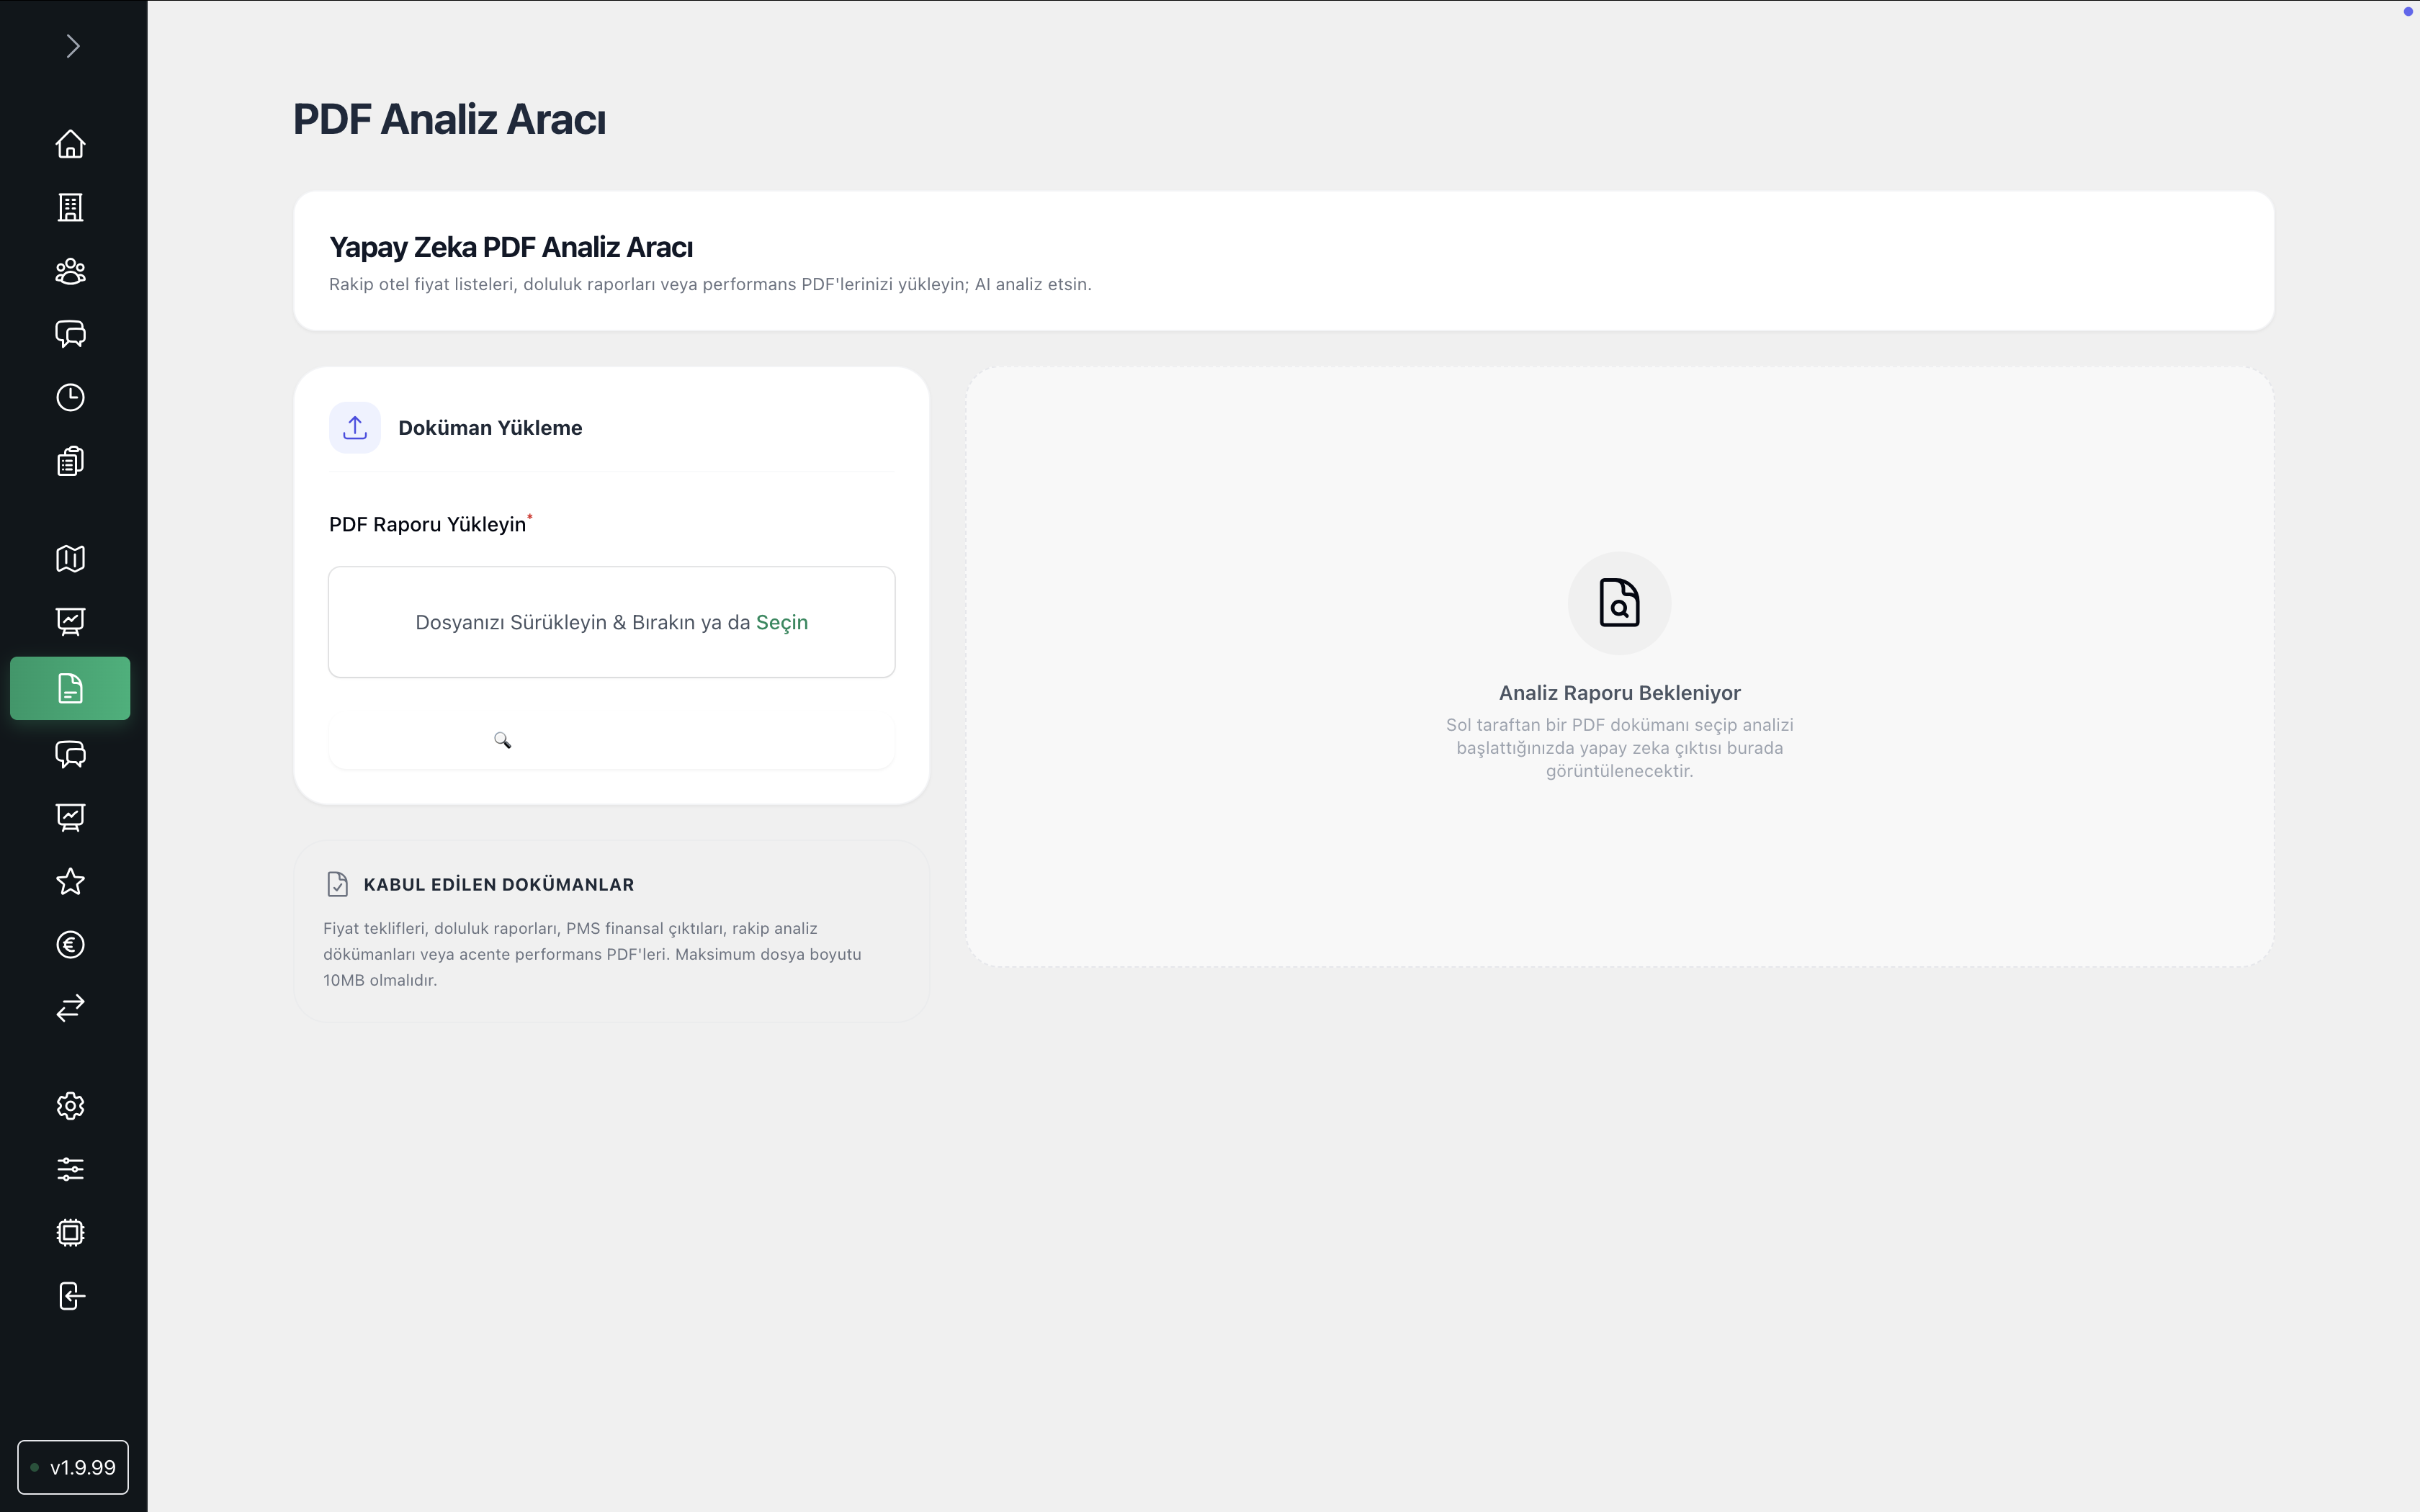Select the active green document sidebar item

70,688
